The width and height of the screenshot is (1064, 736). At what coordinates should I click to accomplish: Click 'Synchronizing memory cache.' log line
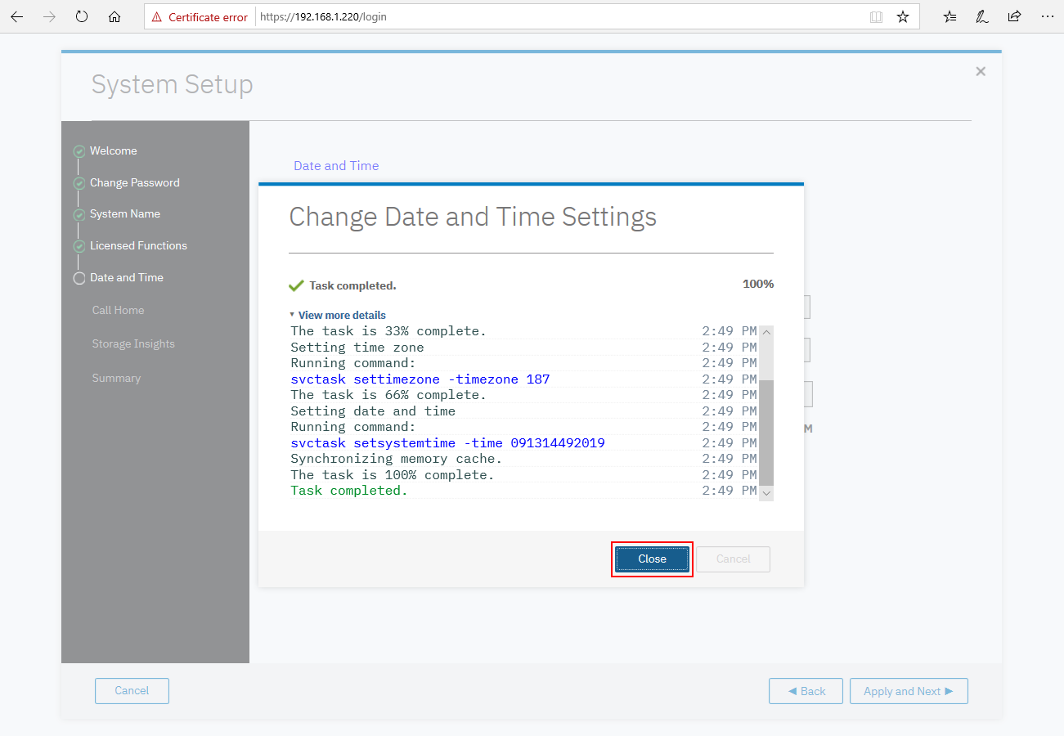click(x=397, y=459)
